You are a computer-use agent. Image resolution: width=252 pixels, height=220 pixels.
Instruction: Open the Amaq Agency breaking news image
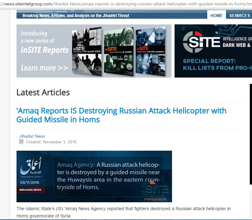tap(94, 176)
